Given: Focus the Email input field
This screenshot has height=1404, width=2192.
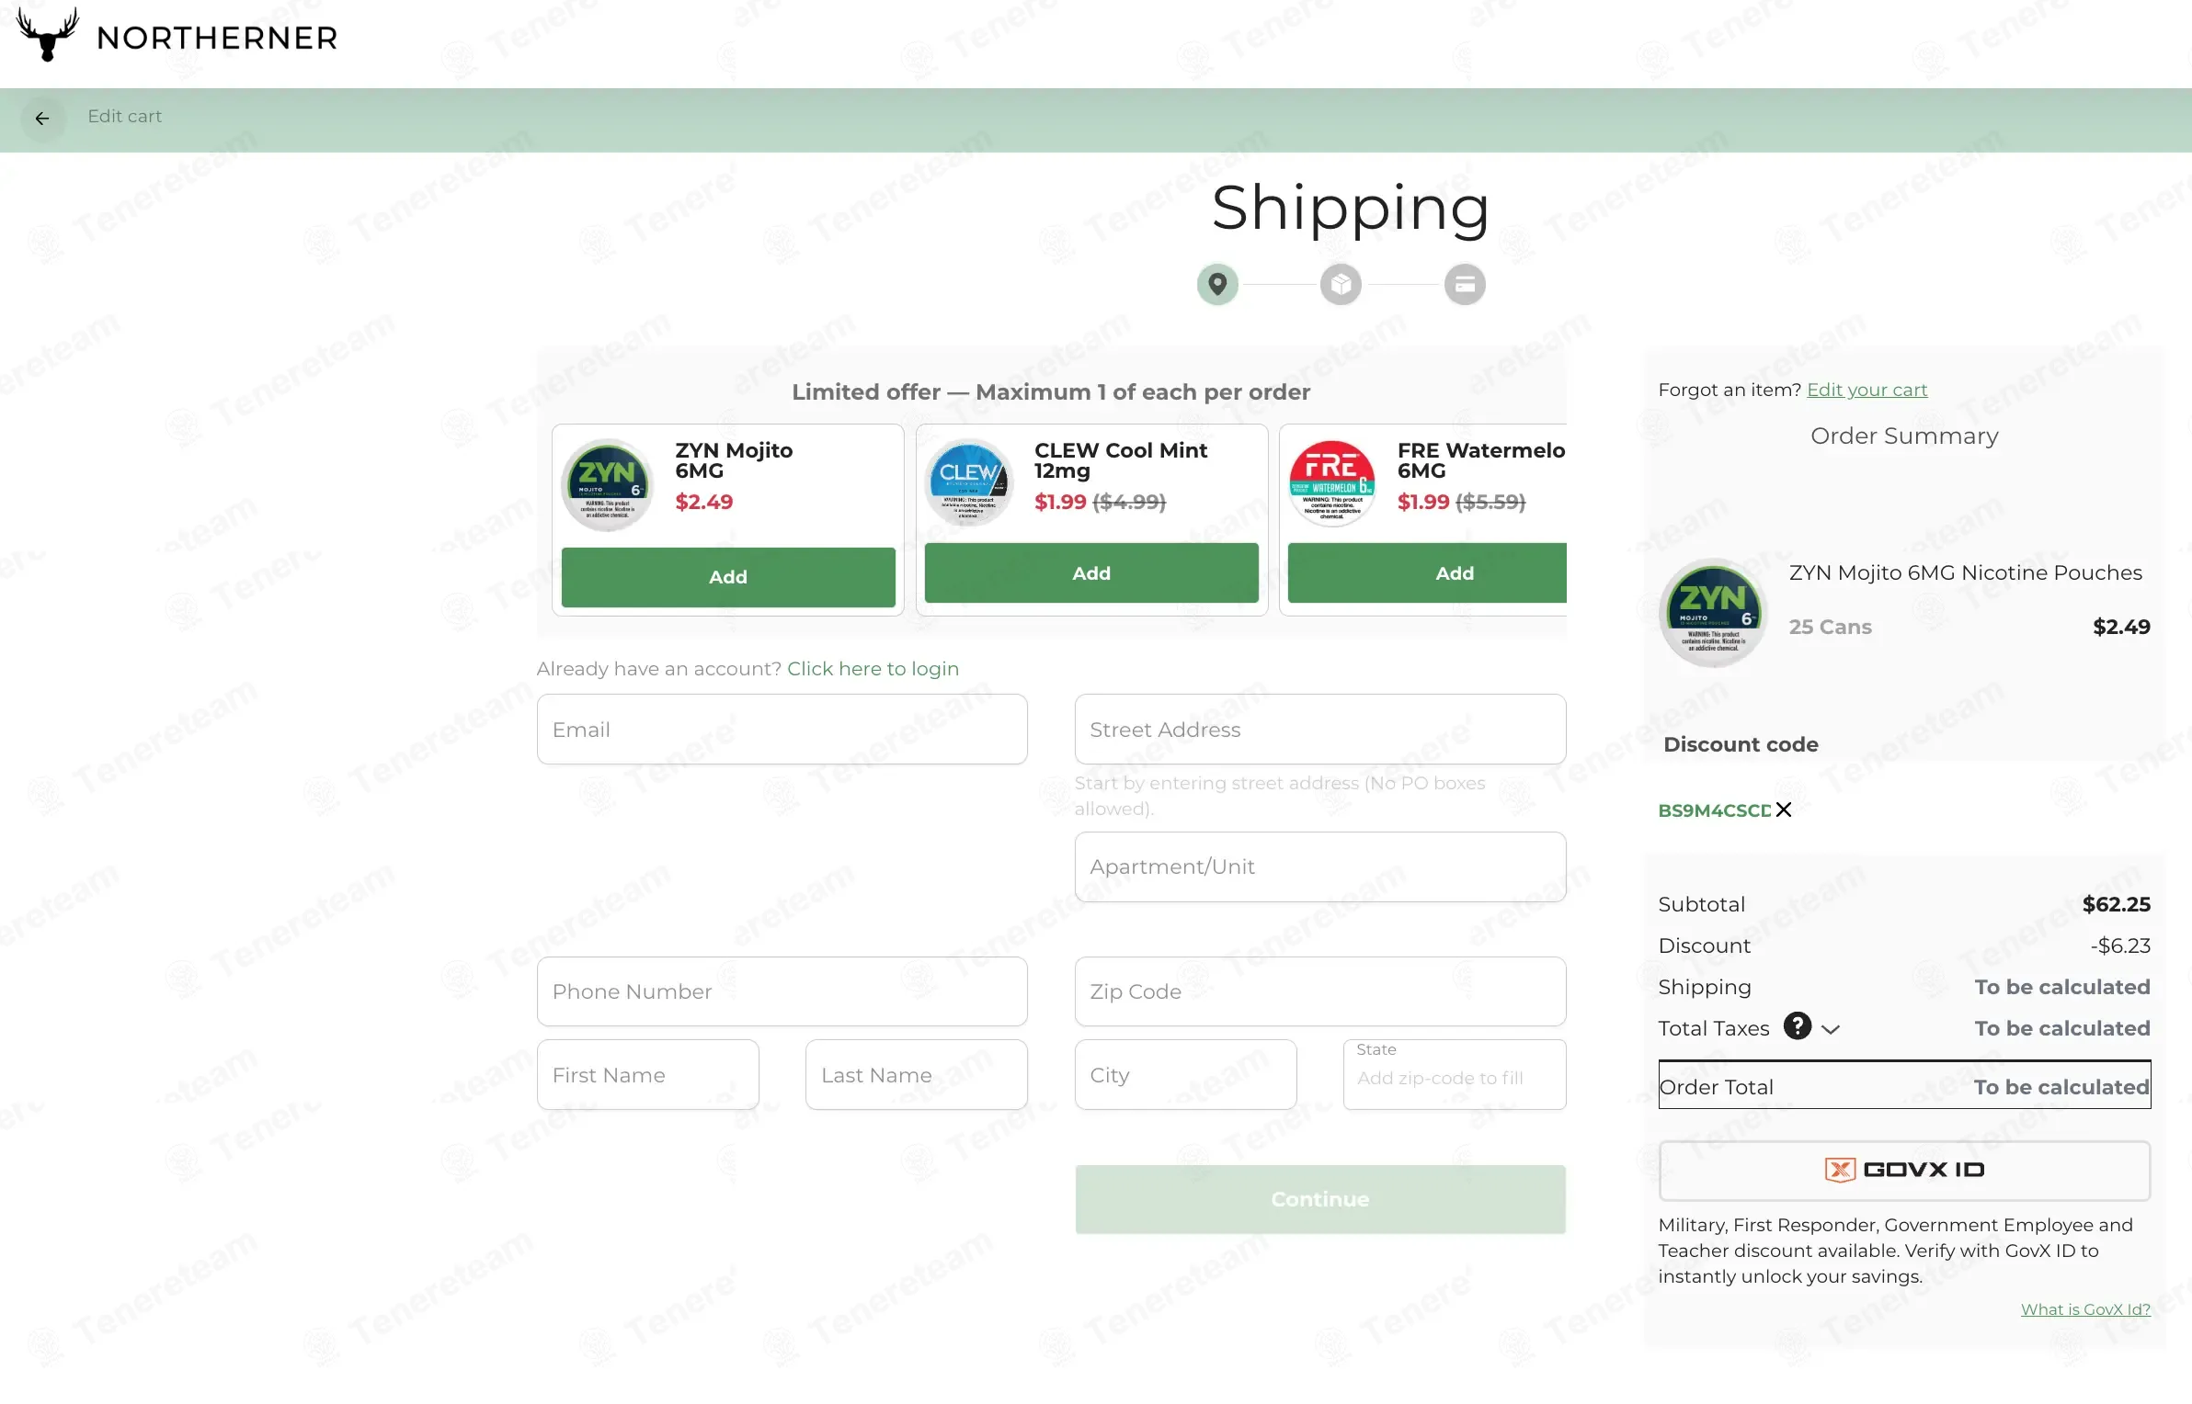Looking at the screenshot, I should [x=782, y=730].
